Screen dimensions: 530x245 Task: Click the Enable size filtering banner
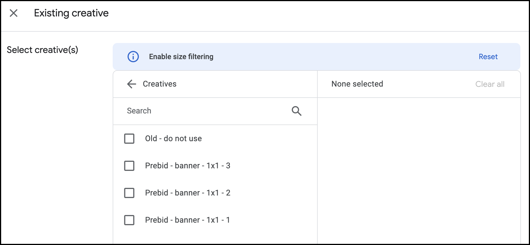pos(181,57)
